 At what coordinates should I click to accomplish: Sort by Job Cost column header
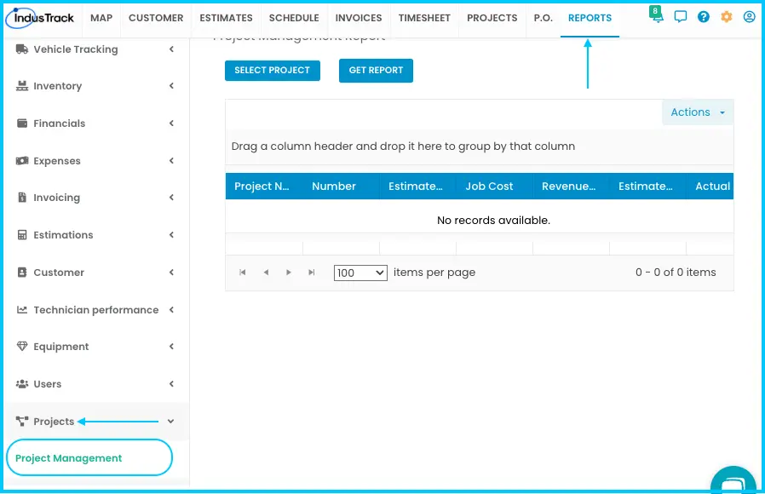click(495, 187)
